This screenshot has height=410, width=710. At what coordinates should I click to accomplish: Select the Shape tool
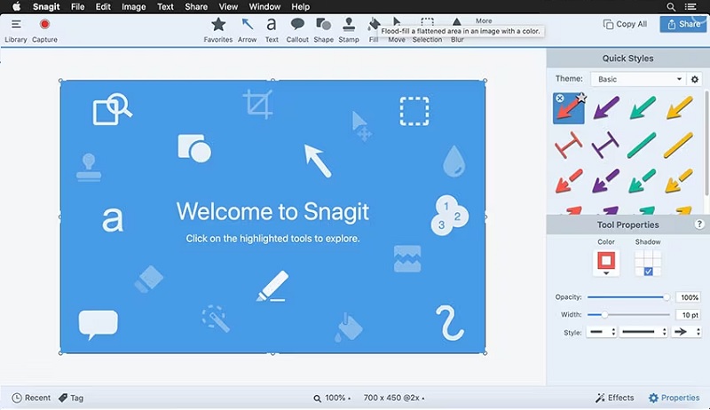tap(323, 30)
